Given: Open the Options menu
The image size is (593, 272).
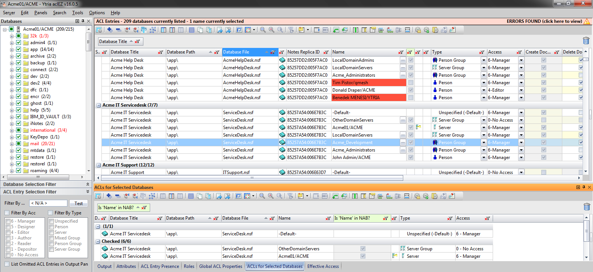Looking at the screenshot, I should [97, 13].
